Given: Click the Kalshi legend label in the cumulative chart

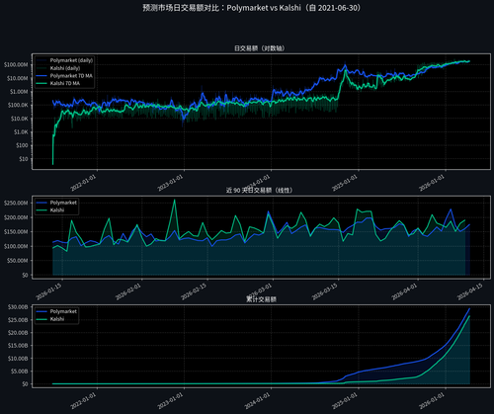Looking at the screenshot, I should (57, 319).
